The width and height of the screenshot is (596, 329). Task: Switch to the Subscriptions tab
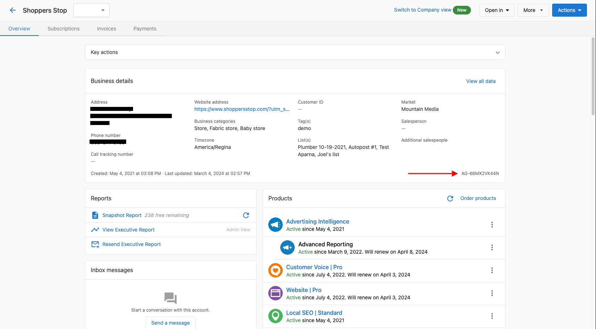click(63, 29)
